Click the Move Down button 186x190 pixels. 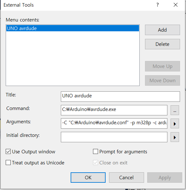pyautogui.click(x=162, y=81)
